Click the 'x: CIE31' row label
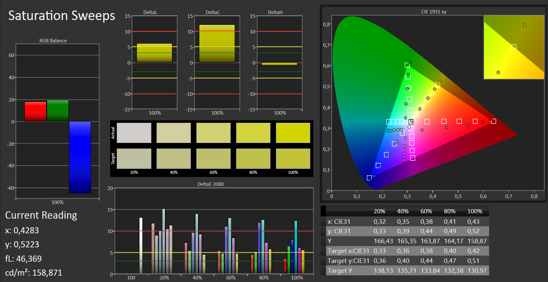The height and width of the screenshot is (282, 548). pos(339,222)
